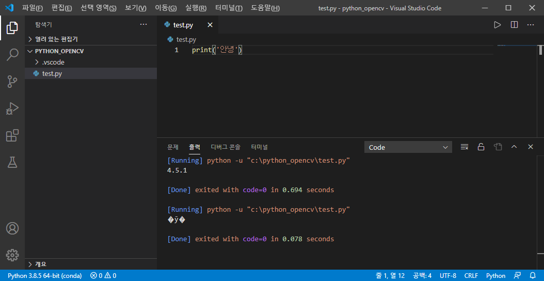
Task: Open the Edit menu (편집)
Action: click(62, 8)
